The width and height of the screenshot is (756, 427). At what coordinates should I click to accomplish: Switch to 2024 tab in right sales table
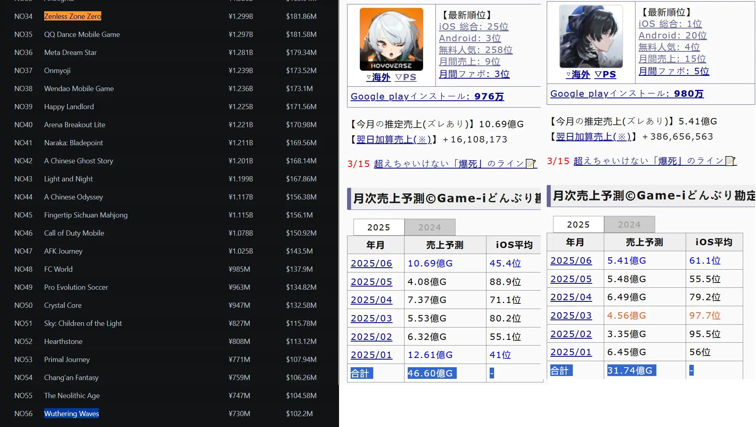point(629,224)
